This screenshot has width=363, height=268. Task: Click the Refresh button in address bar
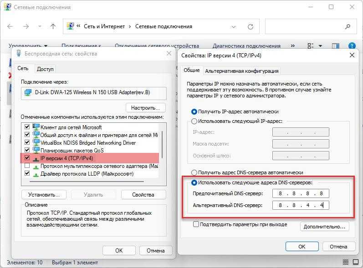(250, 27)
